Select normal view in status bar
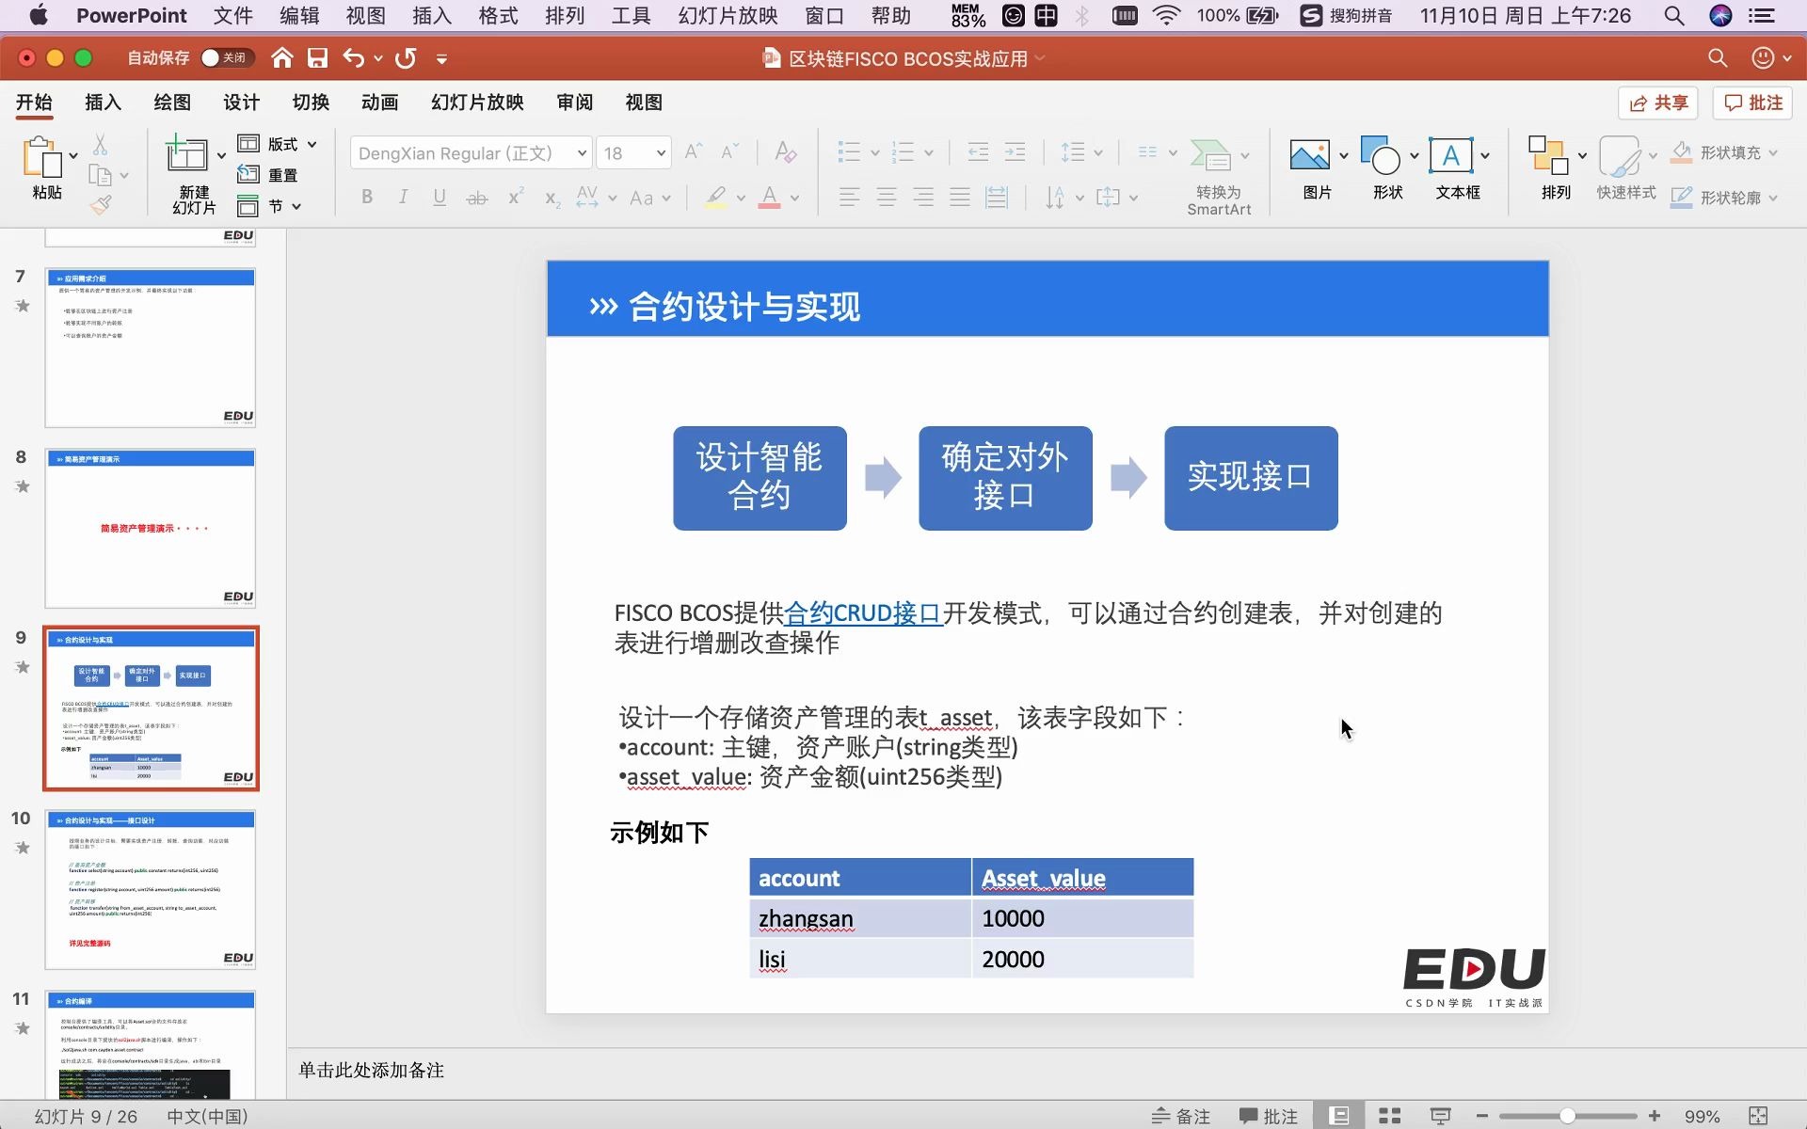The image size is (1807, 1129). click(1339, 1116)
